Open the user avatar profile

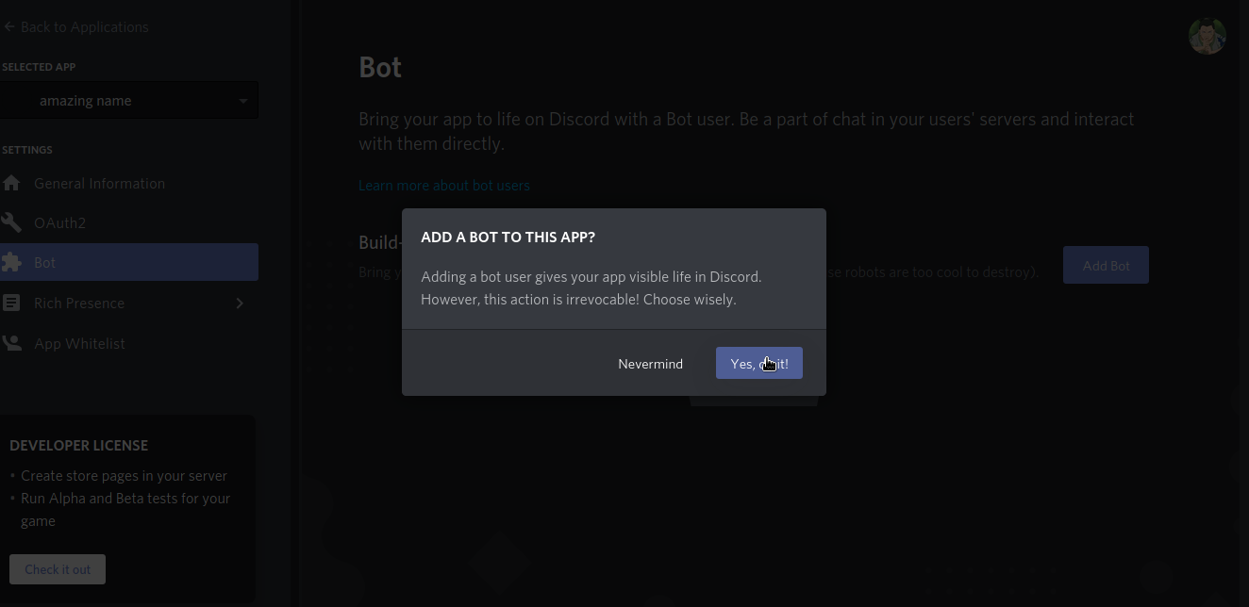1207,36
